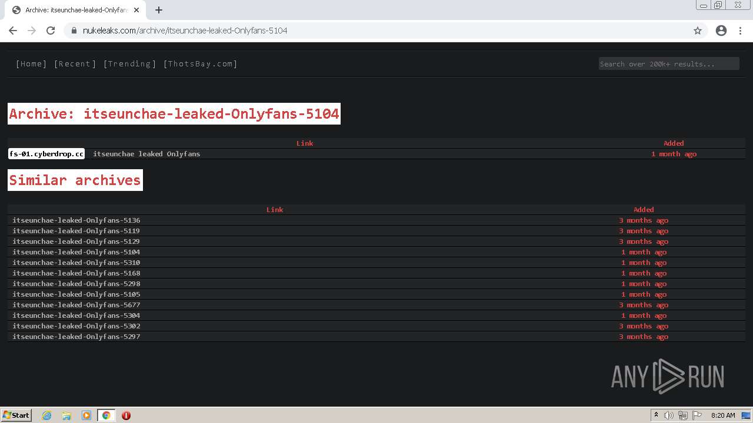Open the Chrome profile avatar icon
The image size is (753, 423).
721,31
